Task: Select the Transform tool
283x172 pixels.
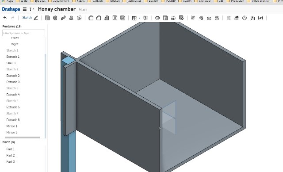Action: pos(173,18)
